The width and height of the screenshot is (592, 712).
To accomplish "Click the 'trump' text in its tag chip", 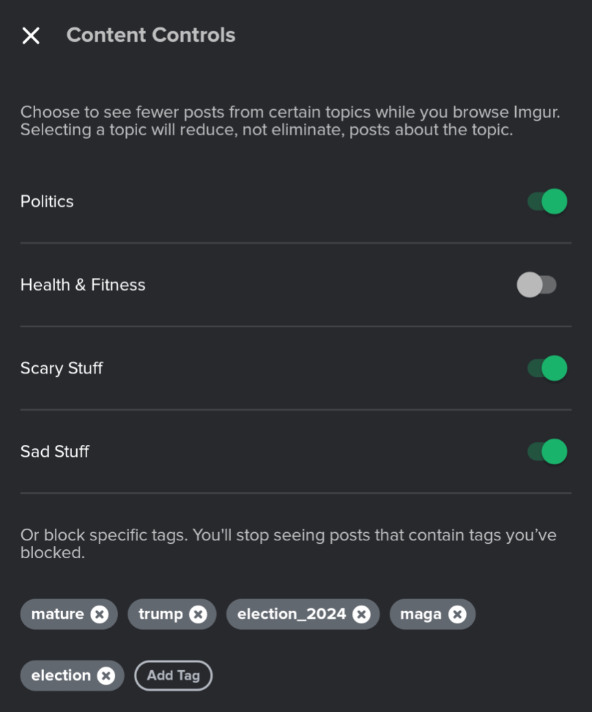I will (x=161, y=615).
